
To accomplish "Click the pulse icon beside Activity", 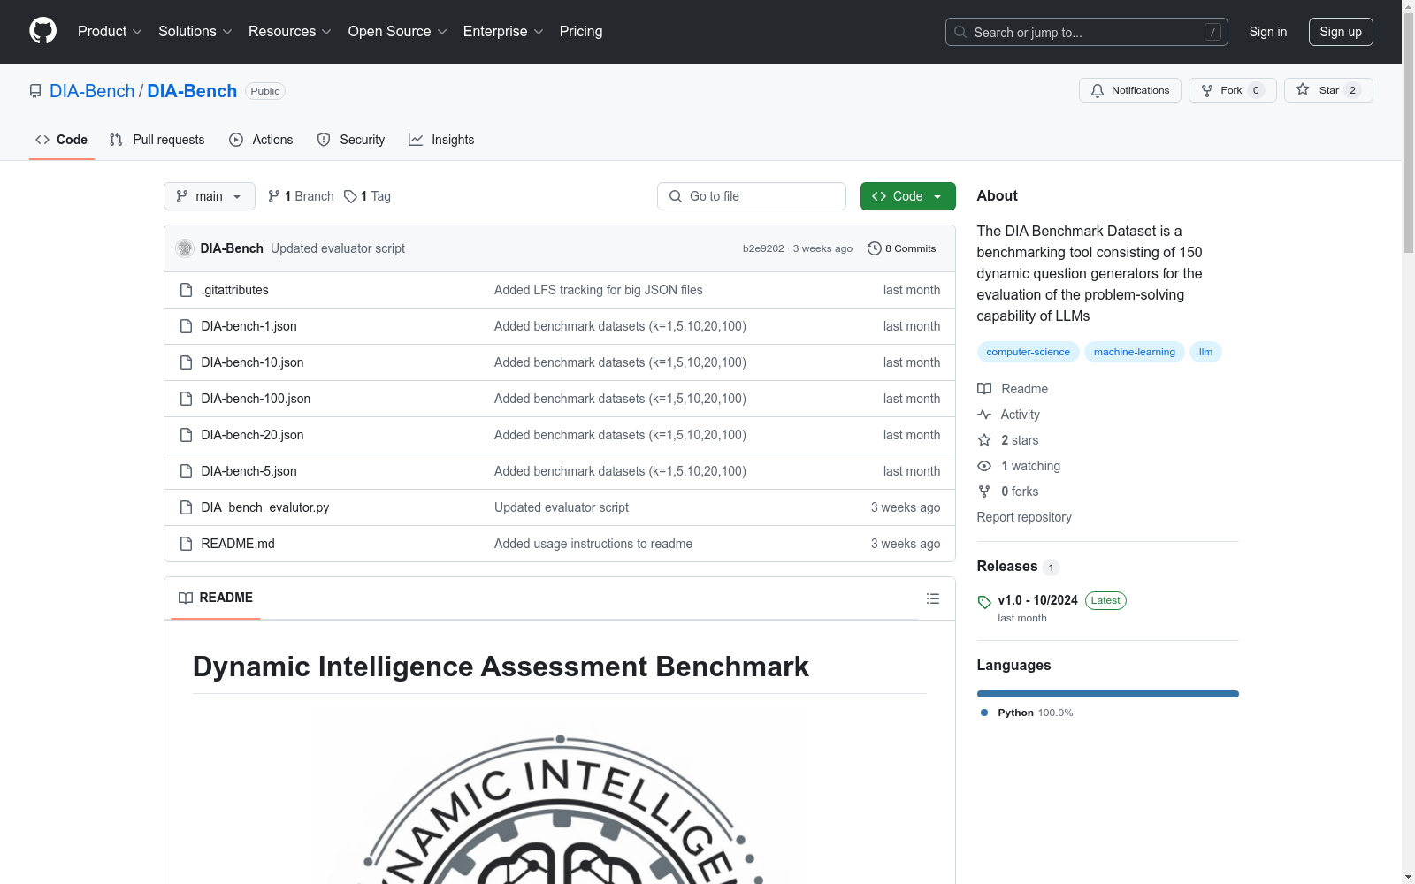I will point(984,415).
